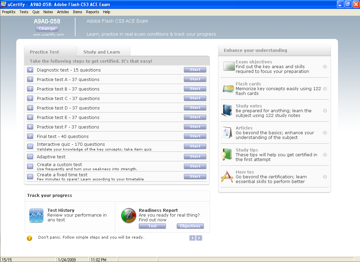Click the number 2 icon for Practice test B
The image size is (360, 262).
pos(30,89)
